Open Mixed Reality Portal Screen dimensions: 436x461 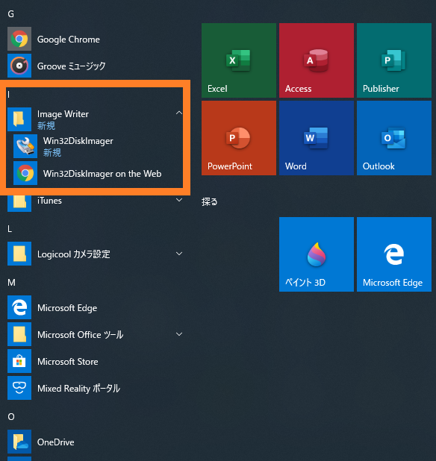point(96,388)
